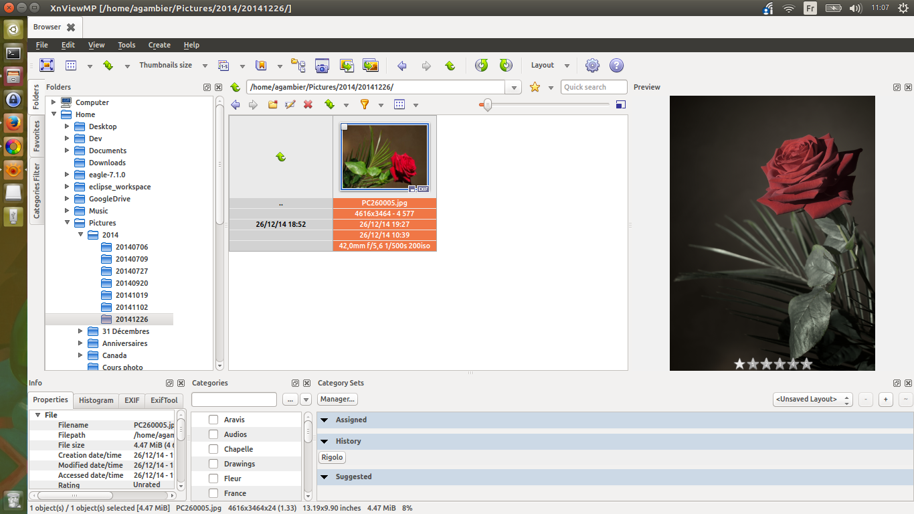
Task: Click the rotate left green icon
Action: (x=481, y=66)
